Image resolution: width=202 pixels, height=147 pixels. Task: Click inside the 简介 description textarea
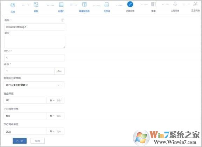[x=35, y=42]
